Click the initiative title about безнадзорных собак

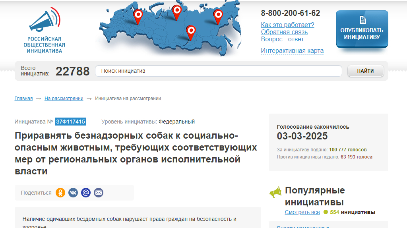tap(136, 153)
